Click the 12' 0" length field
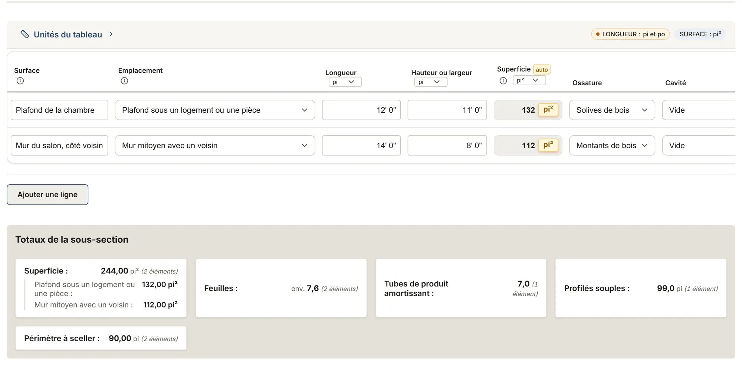 point(361,110)
